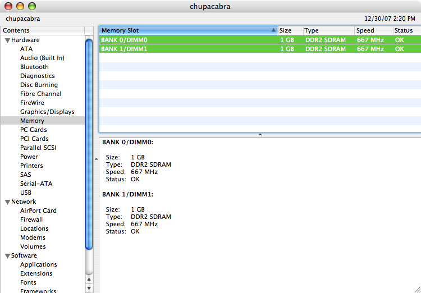The image size is (421, 293).
Task: Click the horizontal pane split handle
Action: point(260,135)
